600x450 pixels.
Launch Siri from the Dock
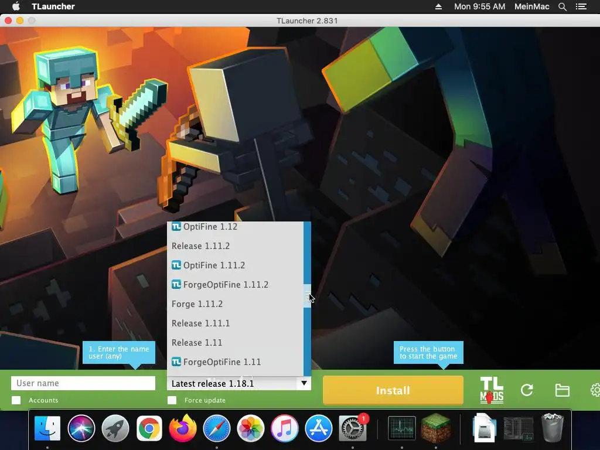pyautogui.click(x=81, y=428)
